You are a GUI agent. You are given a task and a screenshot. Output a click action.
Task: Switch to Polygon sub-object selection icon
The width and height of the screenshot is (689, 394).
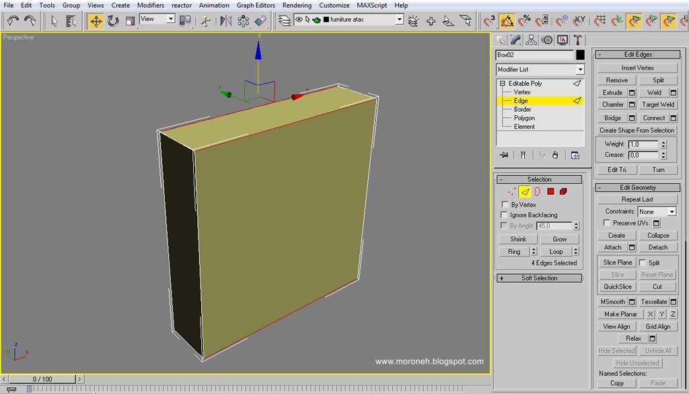pos(550,192)
